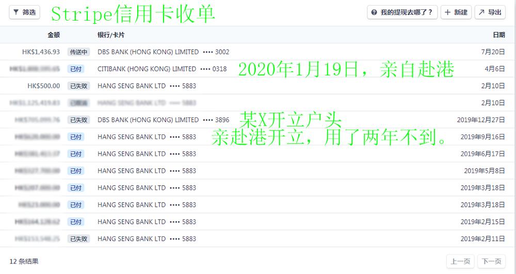Export the payout list with 导出
The height and width of the screenshot is (274, 516).
pyautogui.click(x=490, y=12)
